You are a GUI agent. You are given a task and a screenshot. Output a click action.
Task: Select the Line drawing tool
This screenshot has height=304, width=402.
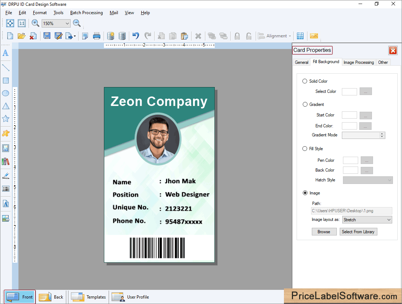point(6,67)
